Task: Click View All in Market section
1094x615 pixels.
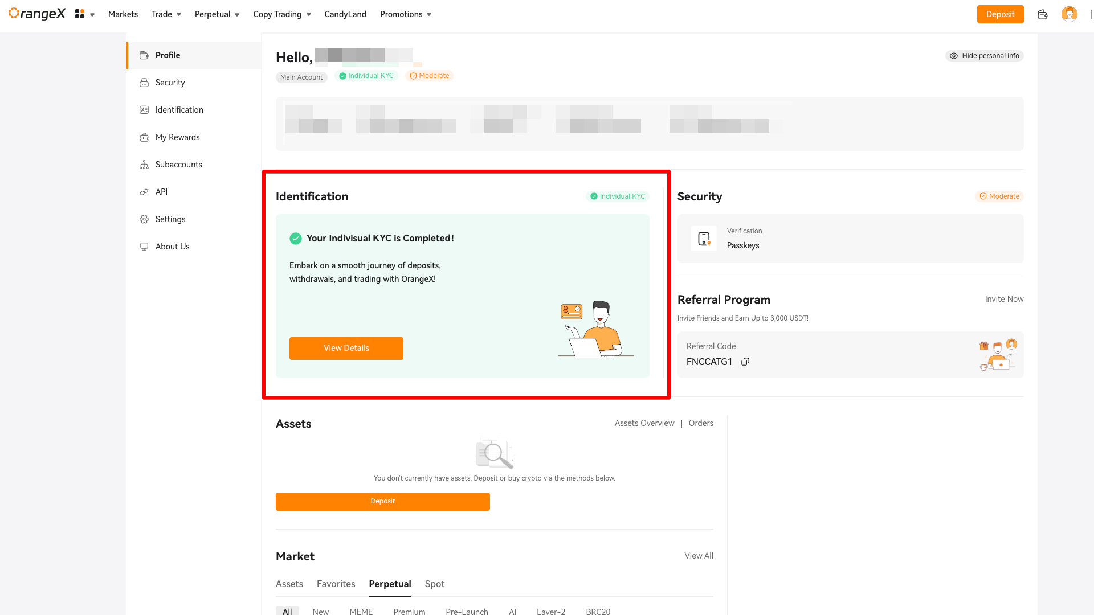Action: click(x=699, y=556)
